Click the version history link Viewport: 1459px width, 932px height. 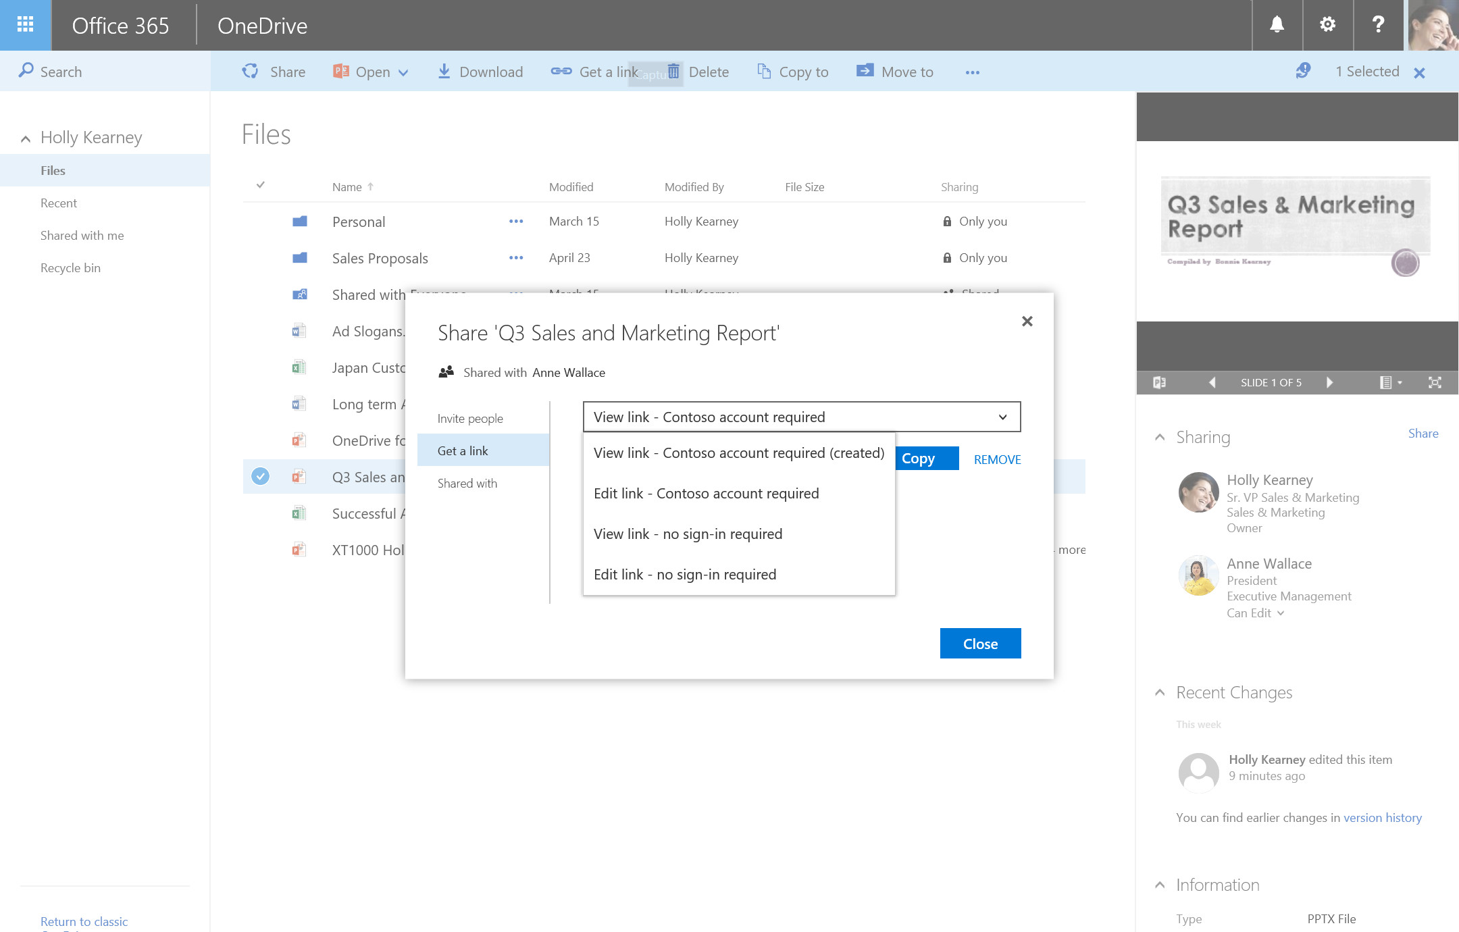(1383, 816)
